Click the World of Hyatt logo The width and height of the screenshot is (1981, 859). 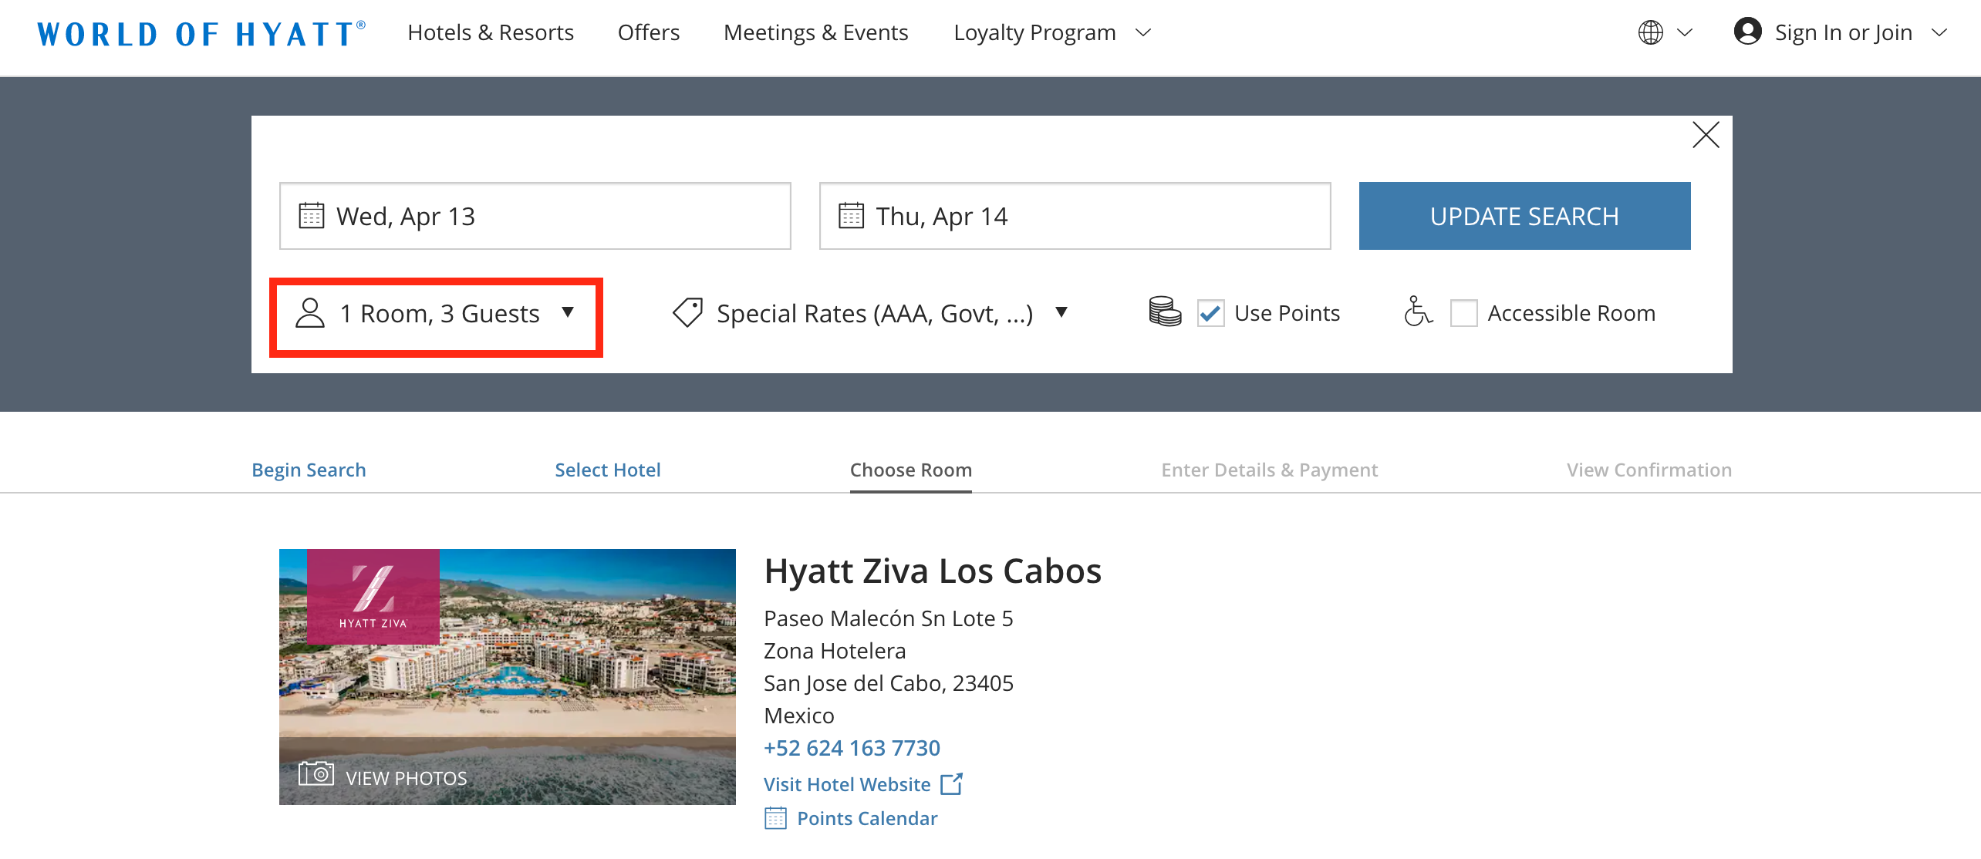201,33
